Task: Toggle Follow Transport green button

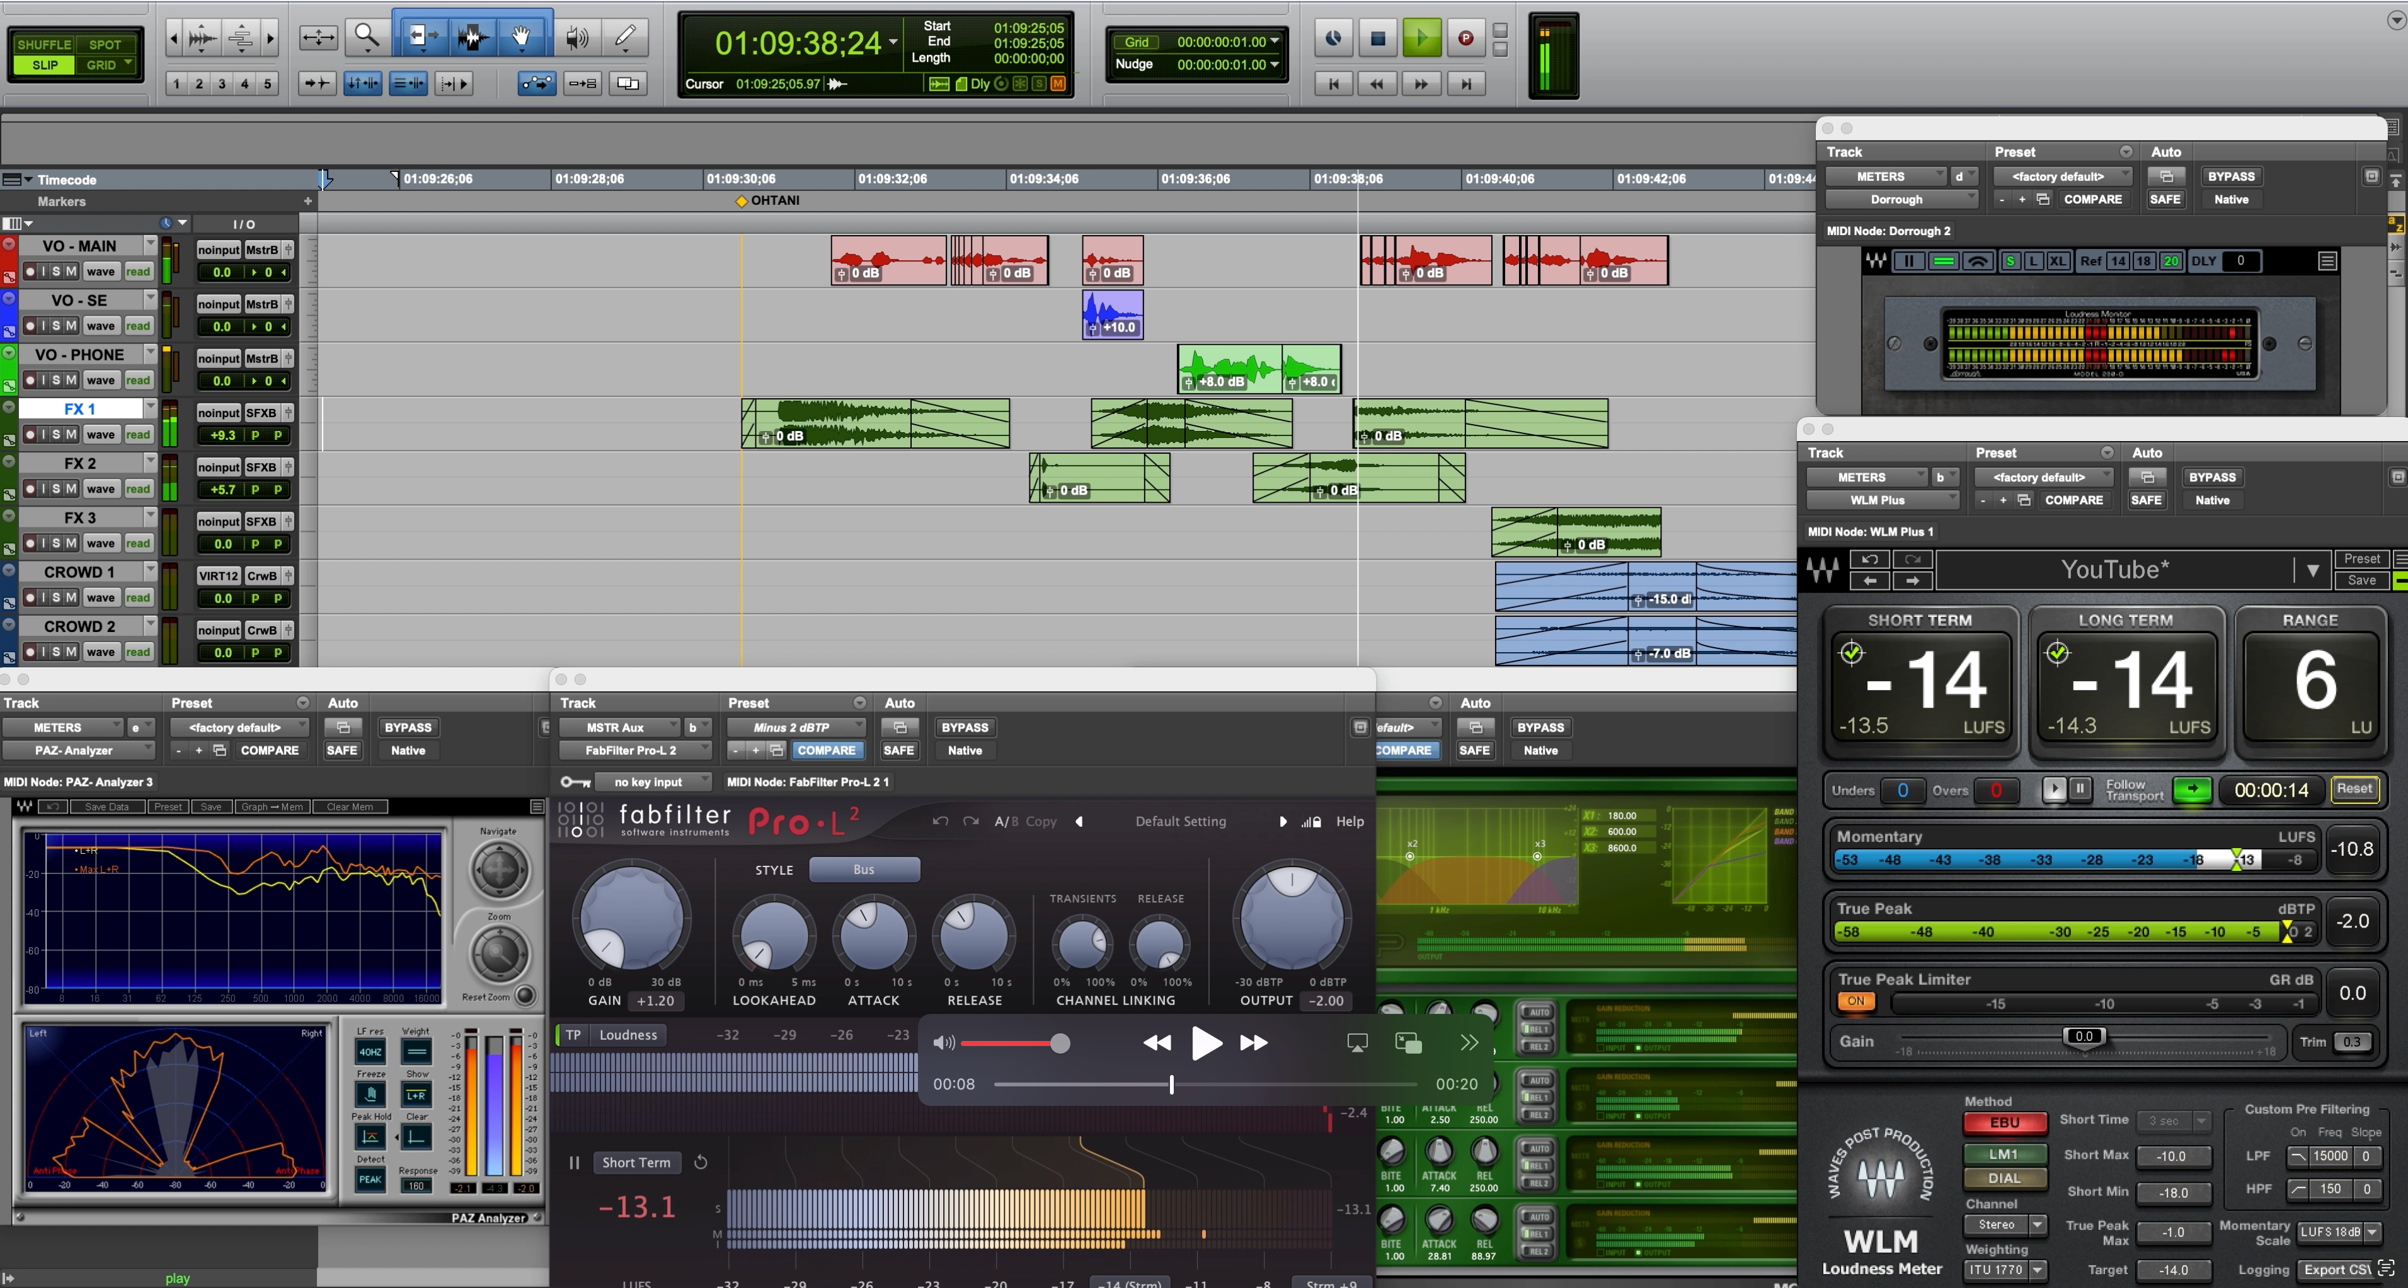Action: coord(2192,790)
